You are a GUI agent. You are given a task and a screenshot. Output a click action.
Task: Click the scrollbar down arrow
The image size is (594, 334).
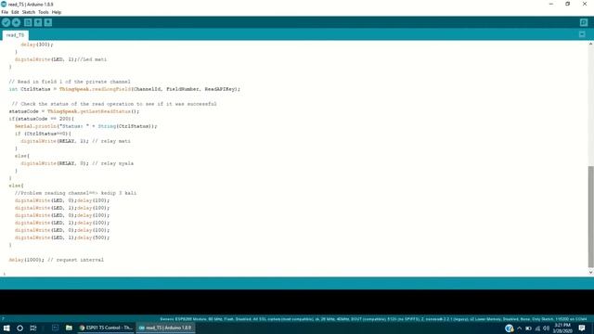(590, 272)
